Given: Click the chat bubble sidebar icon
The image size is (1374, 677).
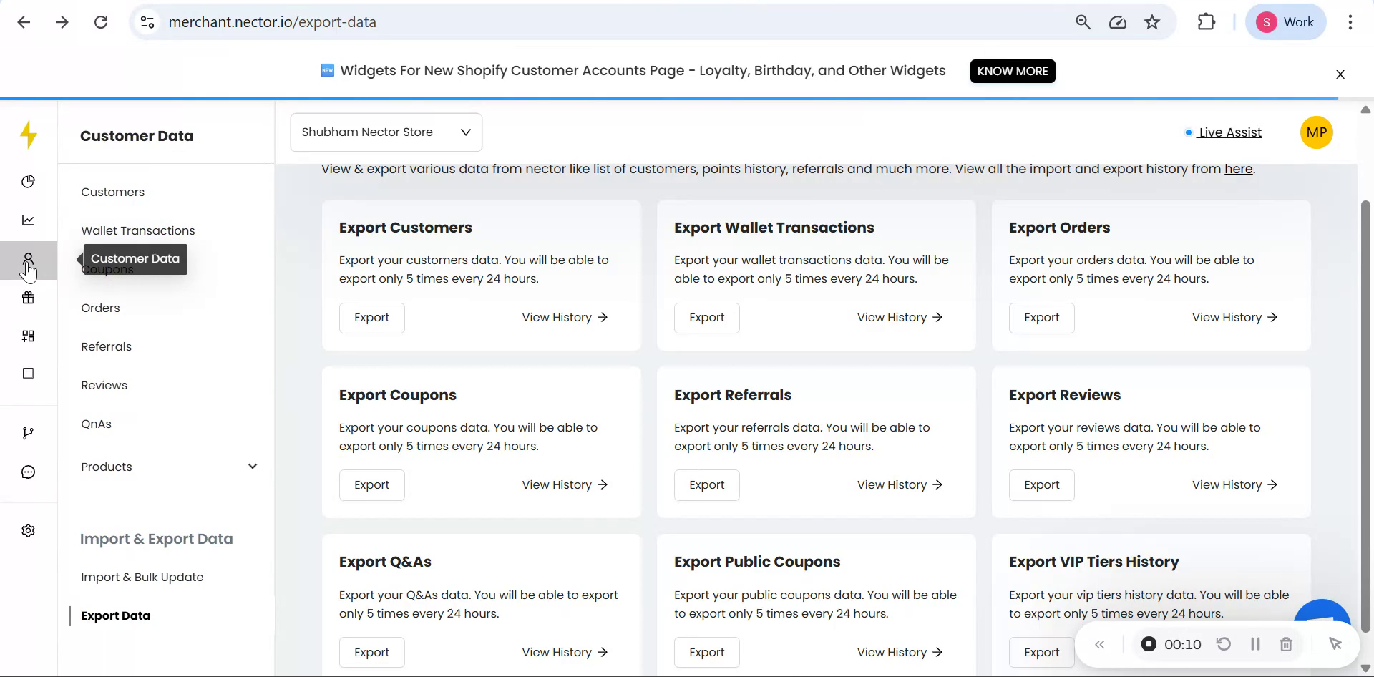Looking at the screenshot, I should [28, 472].
